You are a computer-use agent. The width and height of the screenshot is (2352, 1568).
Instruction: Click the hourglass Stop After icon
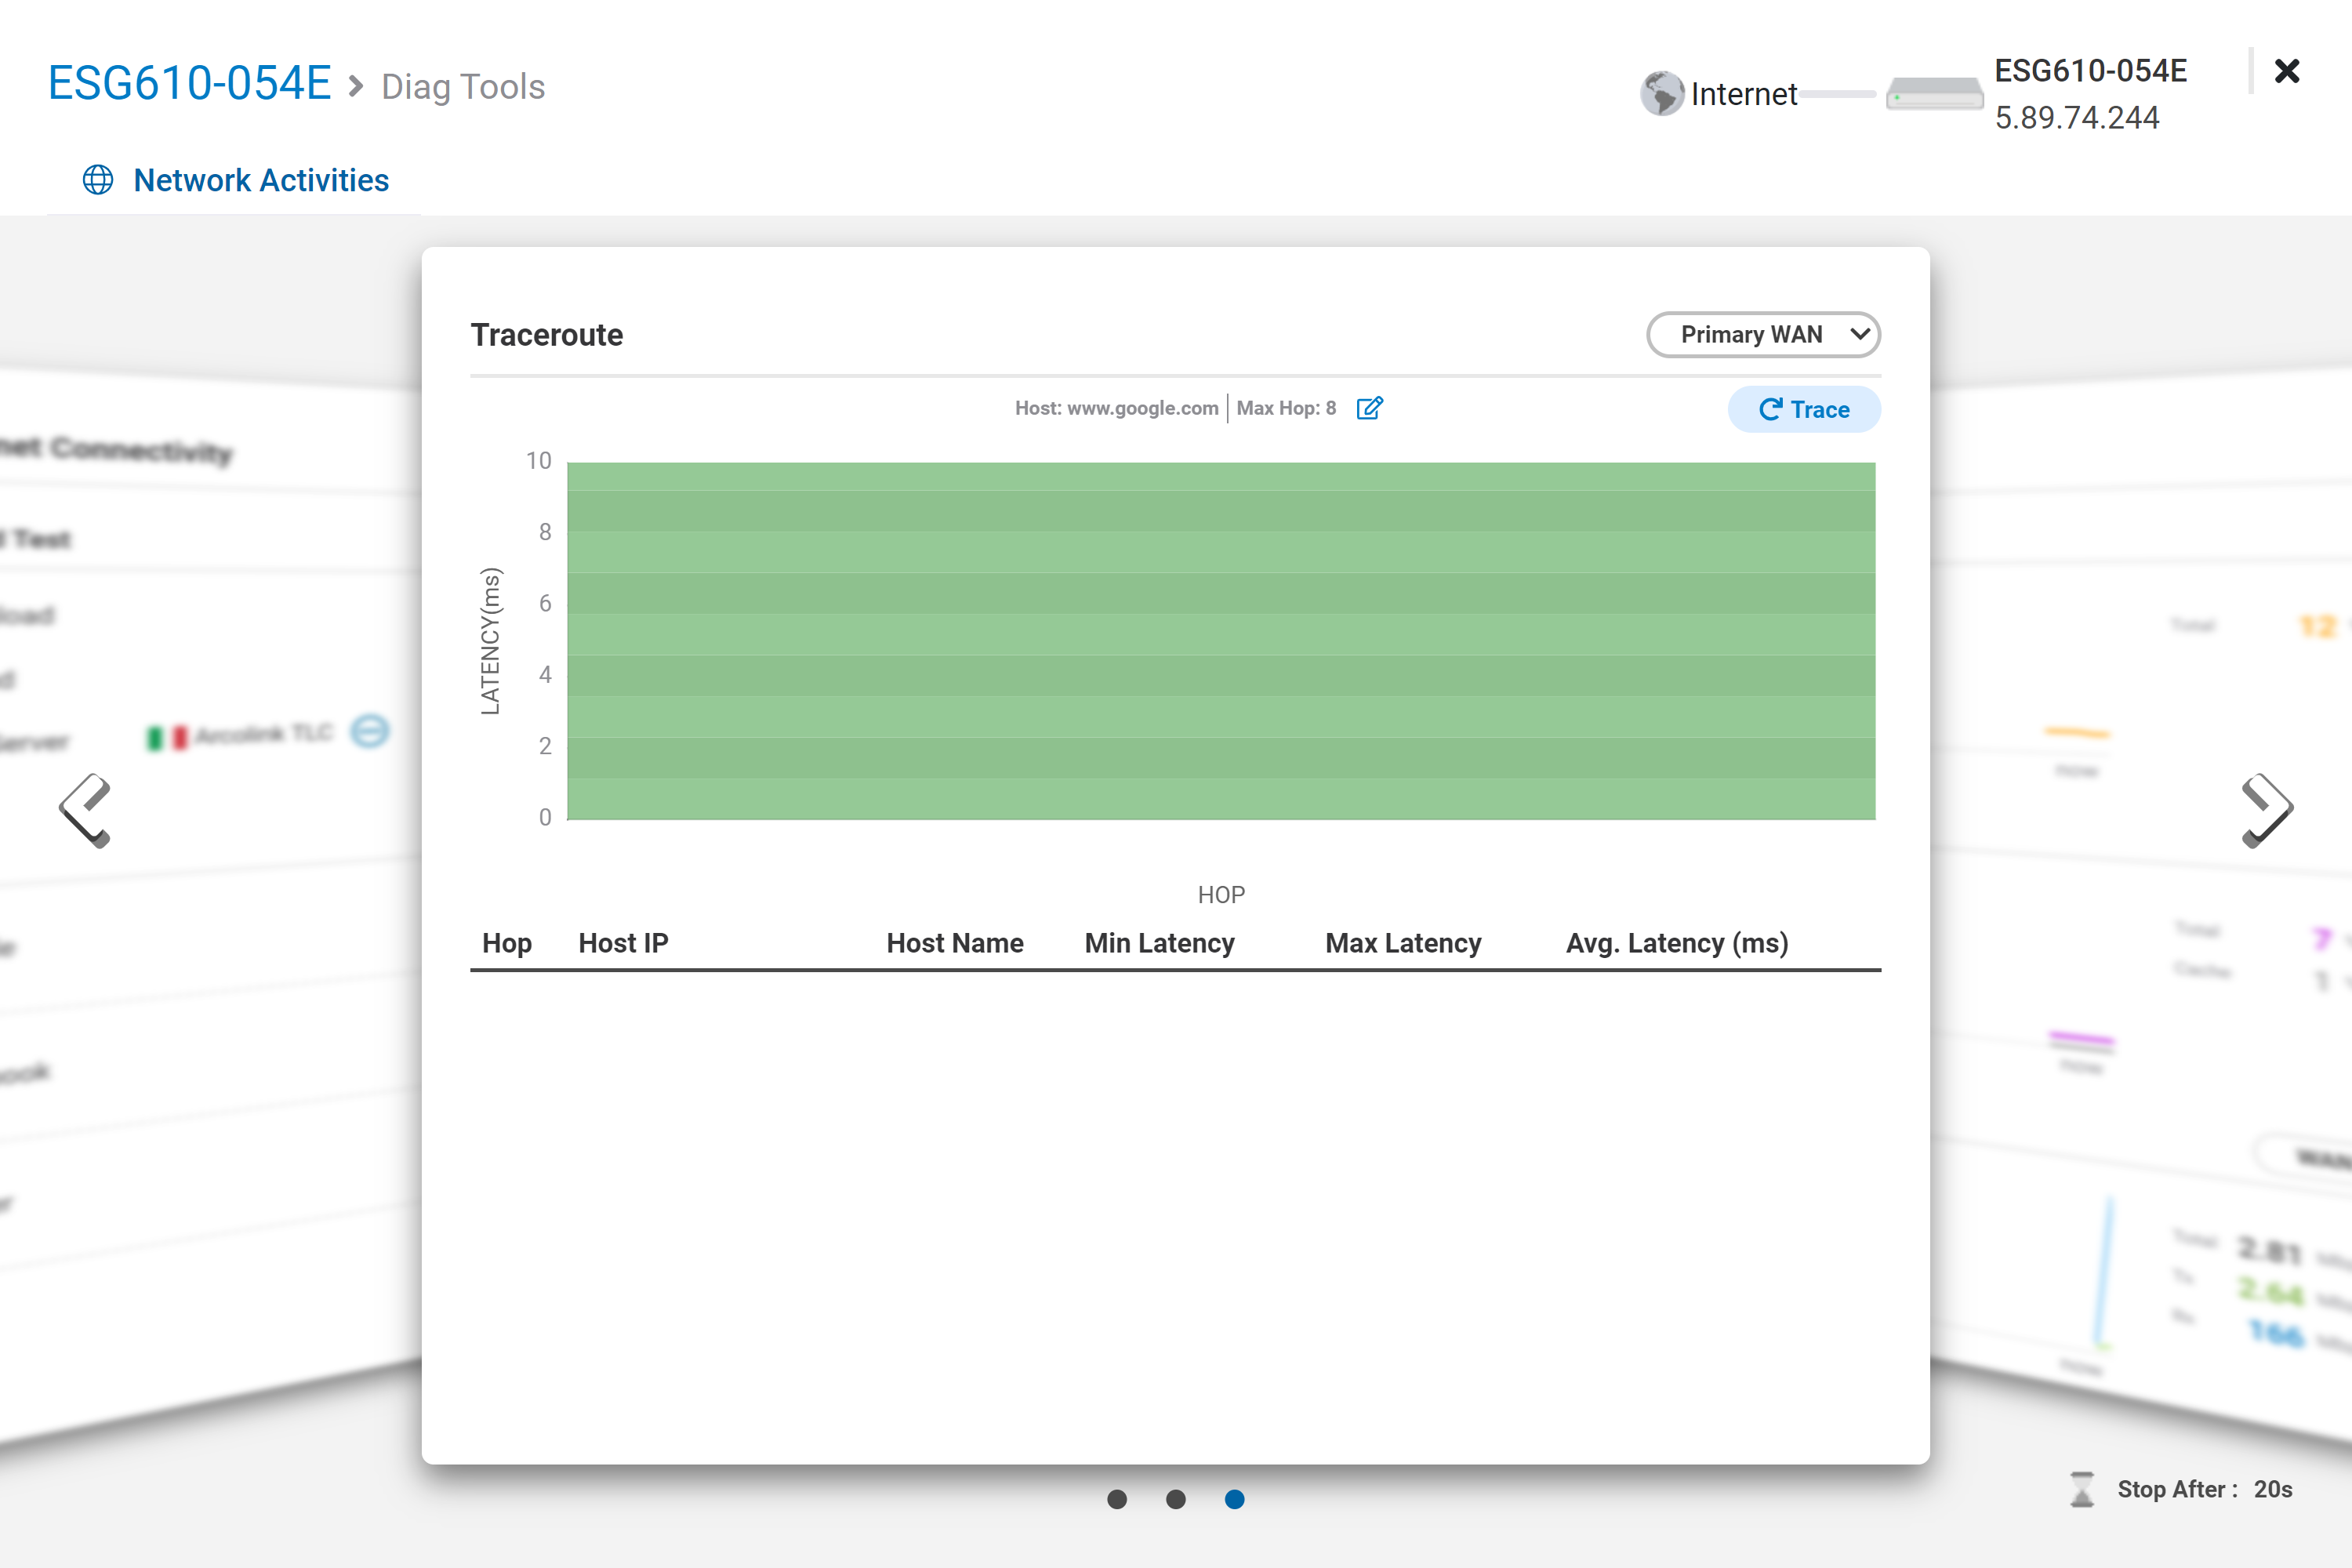(2082, 1489)
